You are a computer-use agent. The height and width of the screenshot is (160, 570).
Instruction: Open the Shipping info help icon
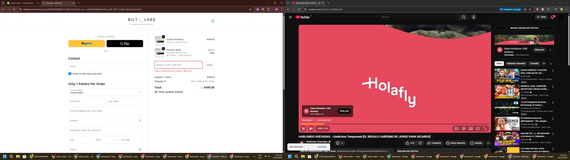pyautogui.click(x=165, y=81)
